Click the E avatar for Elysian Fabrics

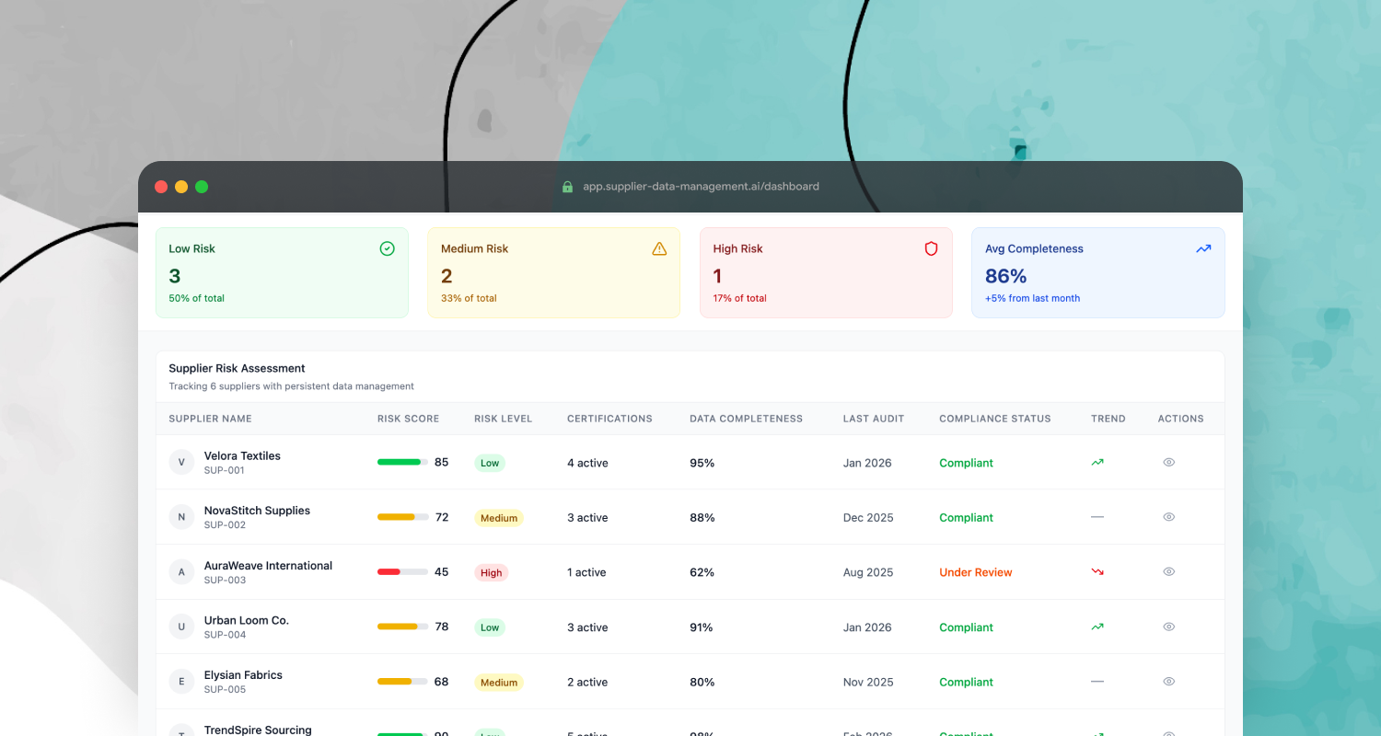(181, 682)
